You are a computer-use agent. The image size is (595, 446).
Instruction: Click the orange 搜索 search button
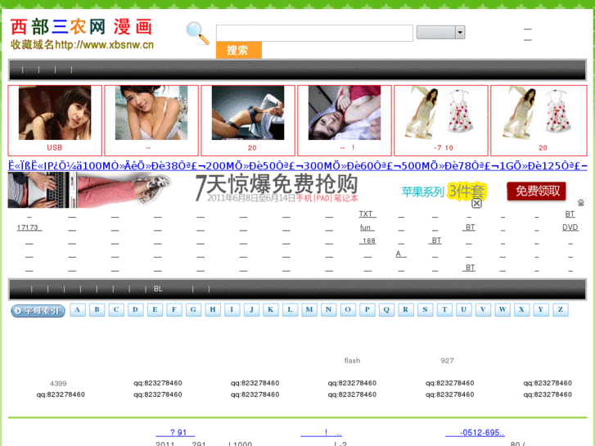239,50
